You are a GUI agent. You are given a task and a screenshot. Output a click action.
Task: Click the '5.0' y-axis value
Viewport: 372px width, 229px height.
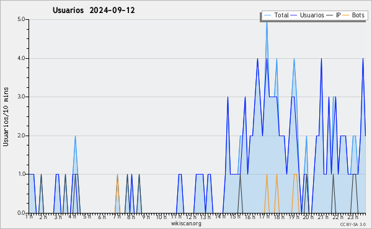21,19
